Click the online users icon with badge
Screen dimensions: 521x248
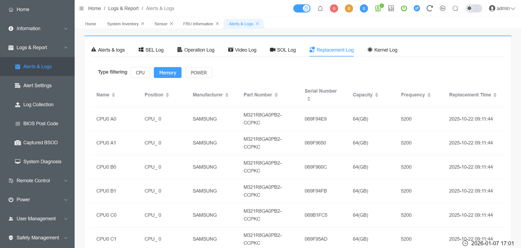[x=378, y=8]
